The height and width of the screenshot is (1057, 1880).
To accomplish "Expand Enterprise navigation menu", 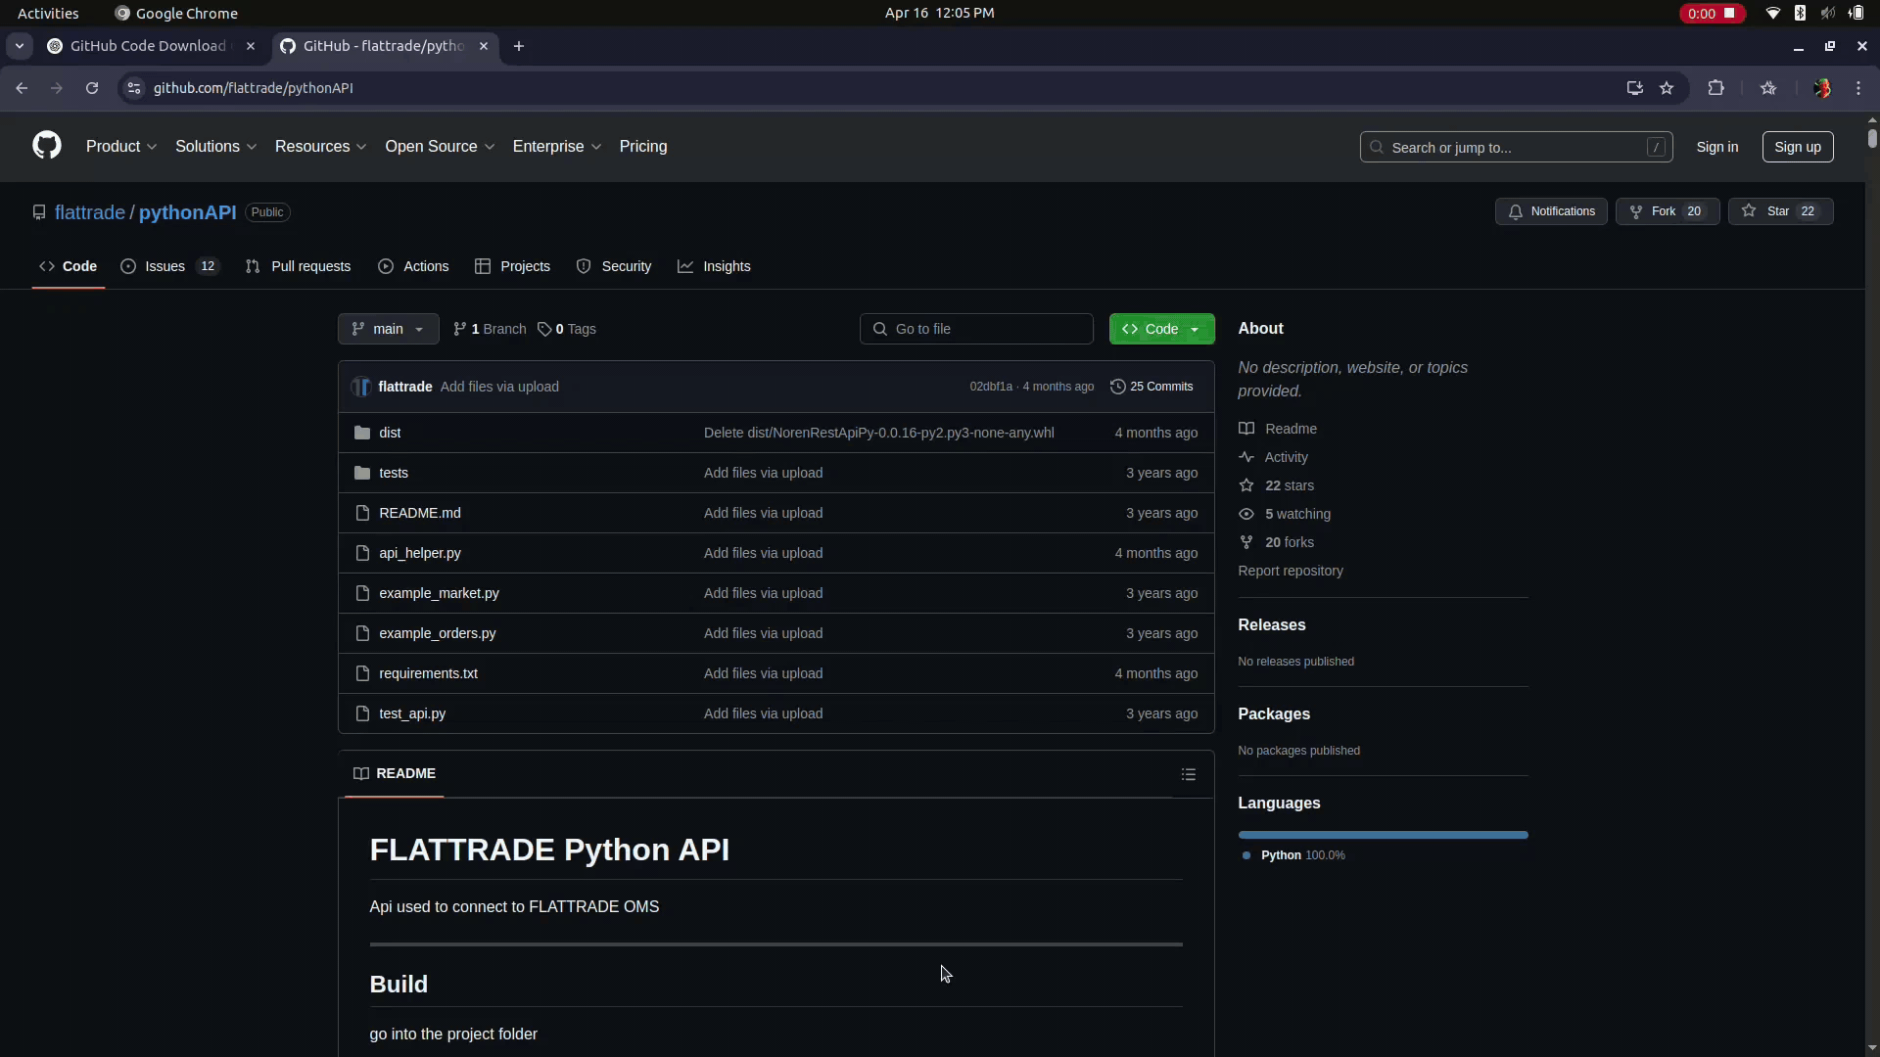I will point(556,146).
